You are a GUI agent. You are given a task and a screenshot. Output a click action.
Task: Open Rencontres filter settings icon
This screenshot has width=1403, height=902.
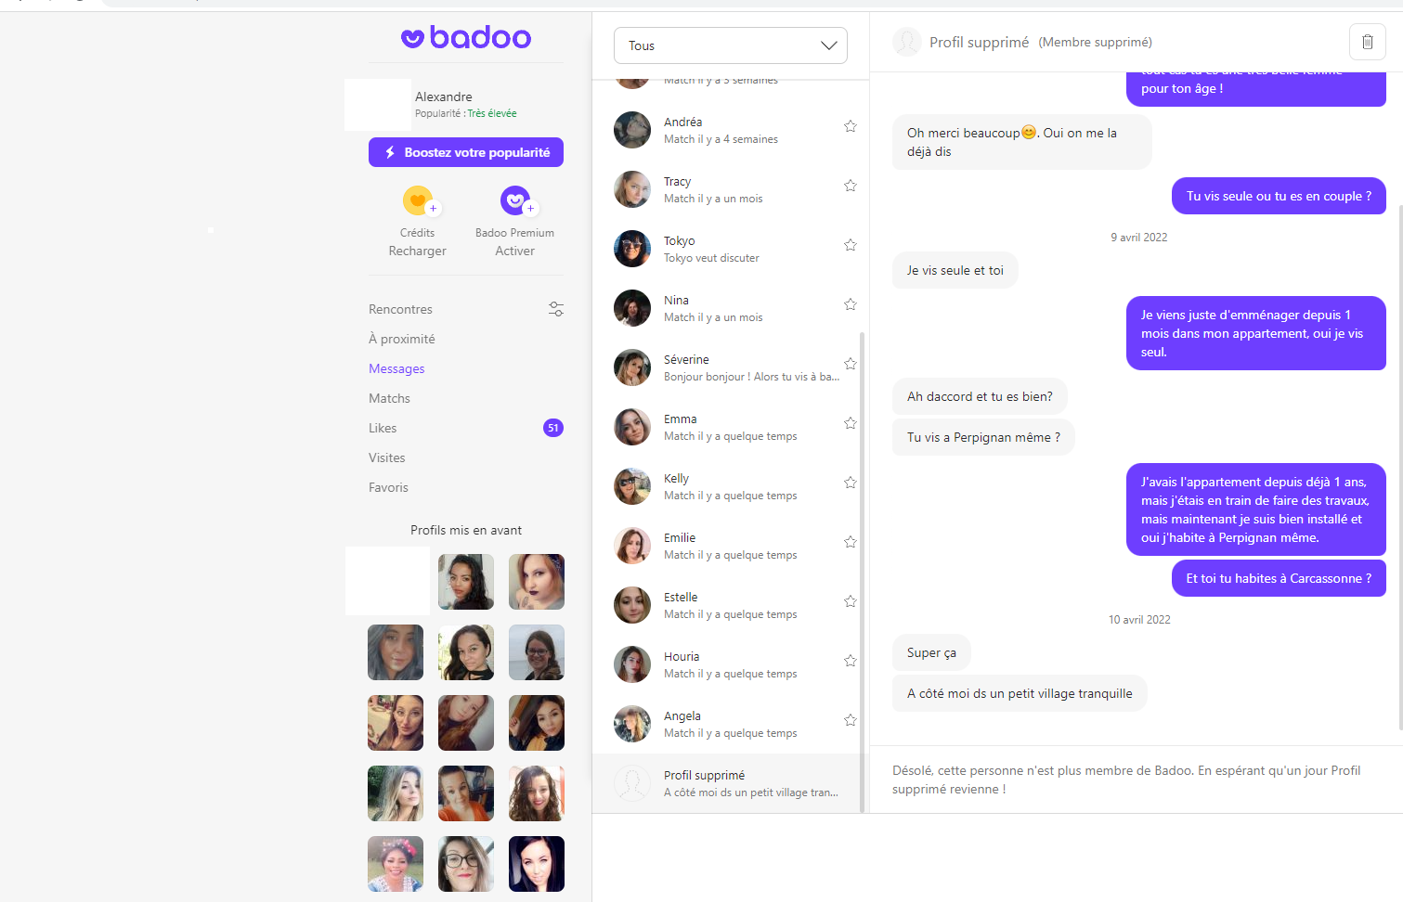coord(555,309)
